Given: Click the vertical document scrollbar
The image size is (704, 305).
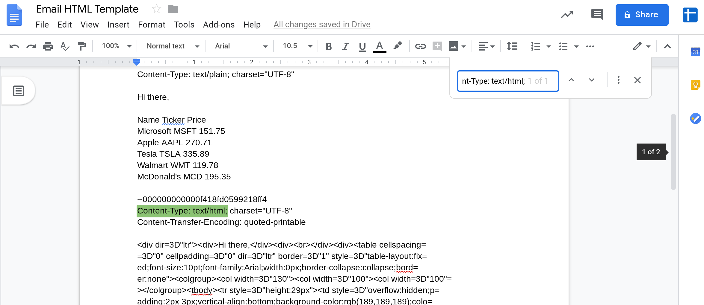Looking at the screenshot, I should pyautogui.click(x=673, y=152).
